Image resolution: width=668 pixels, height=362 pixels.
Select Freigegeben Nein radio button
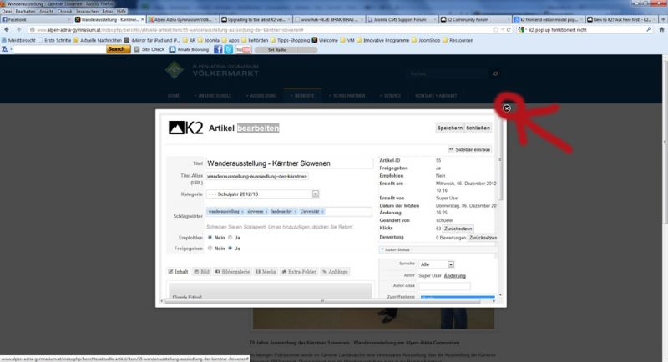coord(210,248)
